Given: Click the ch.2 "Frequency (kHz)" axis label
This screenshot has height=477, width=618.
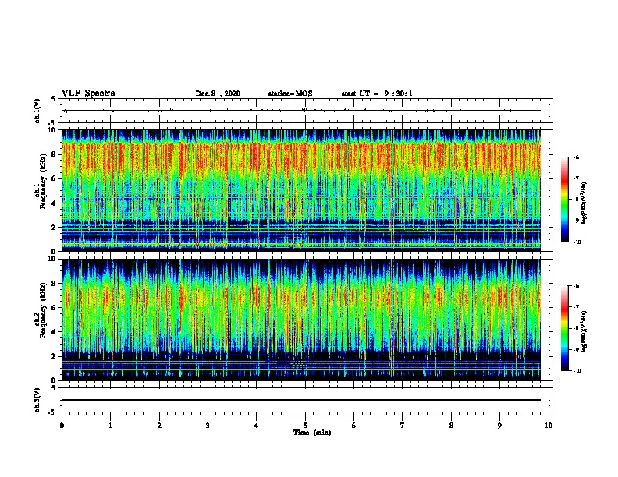Looking at the screenshot, I should (x=42, y=310).
